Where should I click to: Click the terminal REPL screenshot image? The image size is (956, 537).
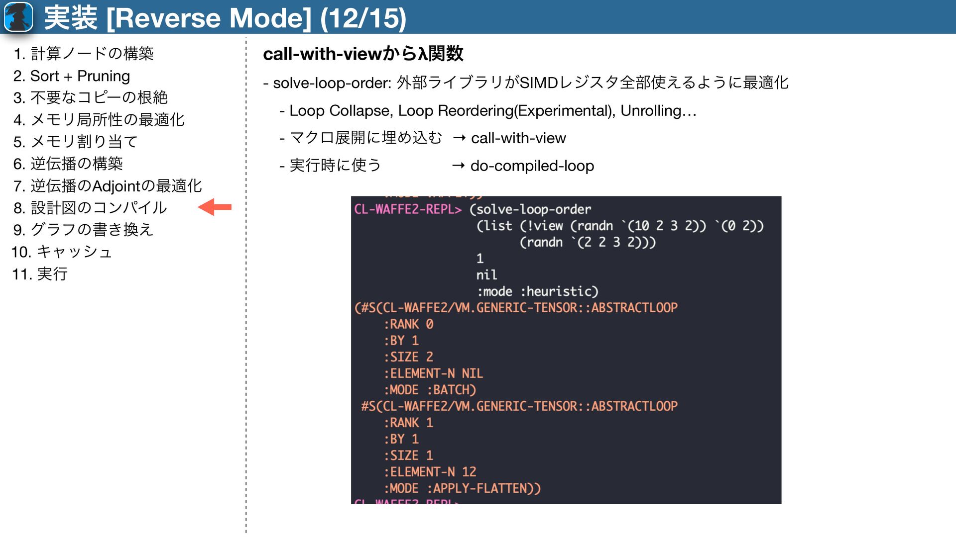click(x=566, y=350)
